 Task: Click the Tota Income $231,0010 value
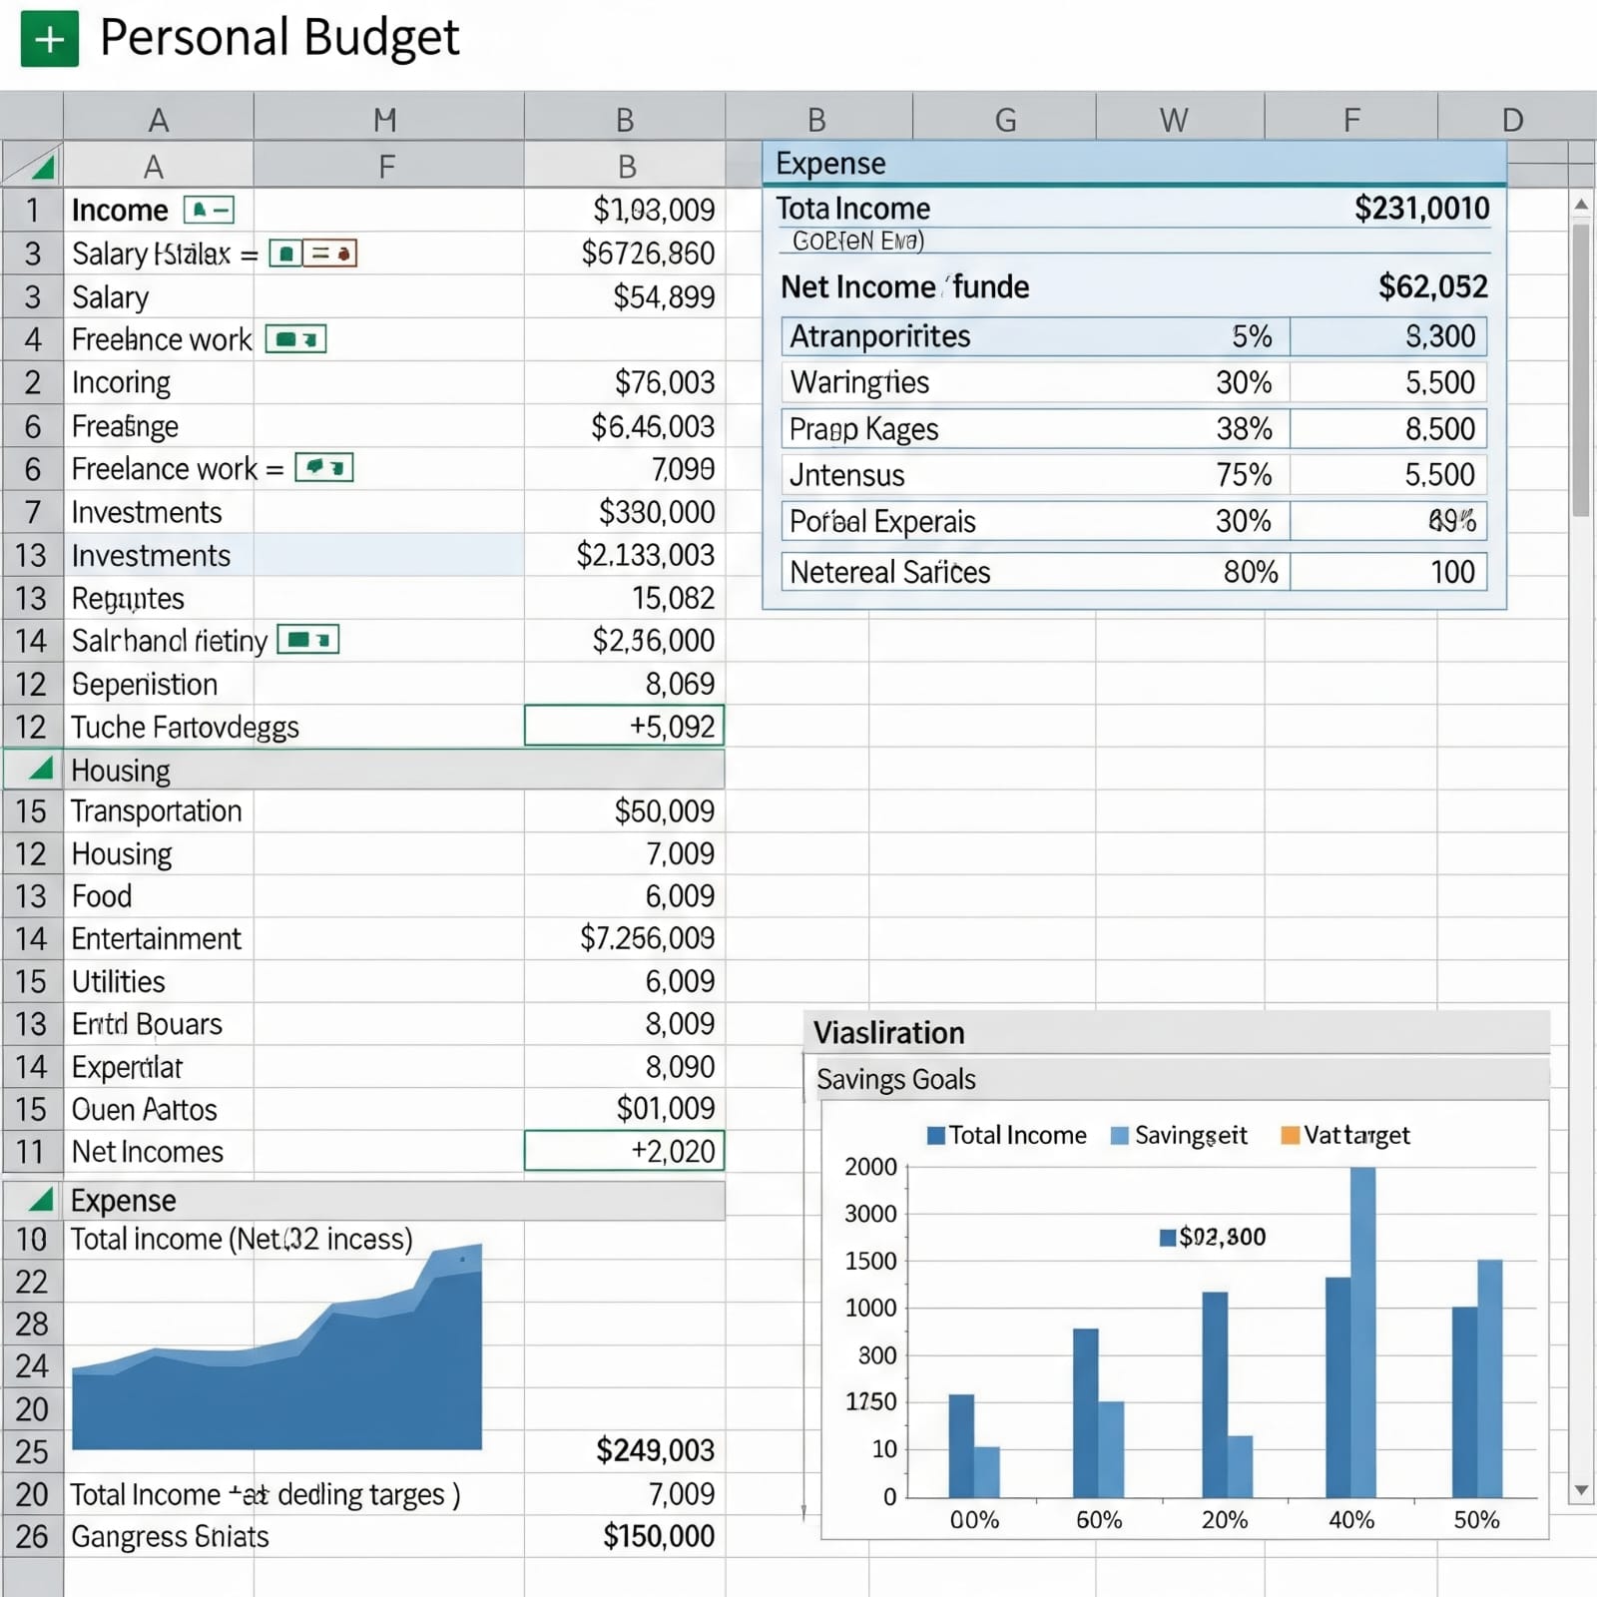[x=1421, y=208]
